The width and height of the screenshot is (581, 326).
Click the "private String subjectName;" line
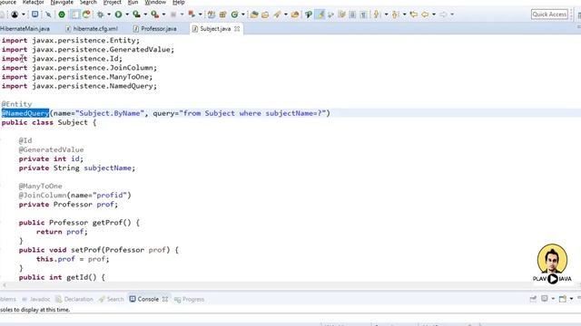(x=77, y=168)
